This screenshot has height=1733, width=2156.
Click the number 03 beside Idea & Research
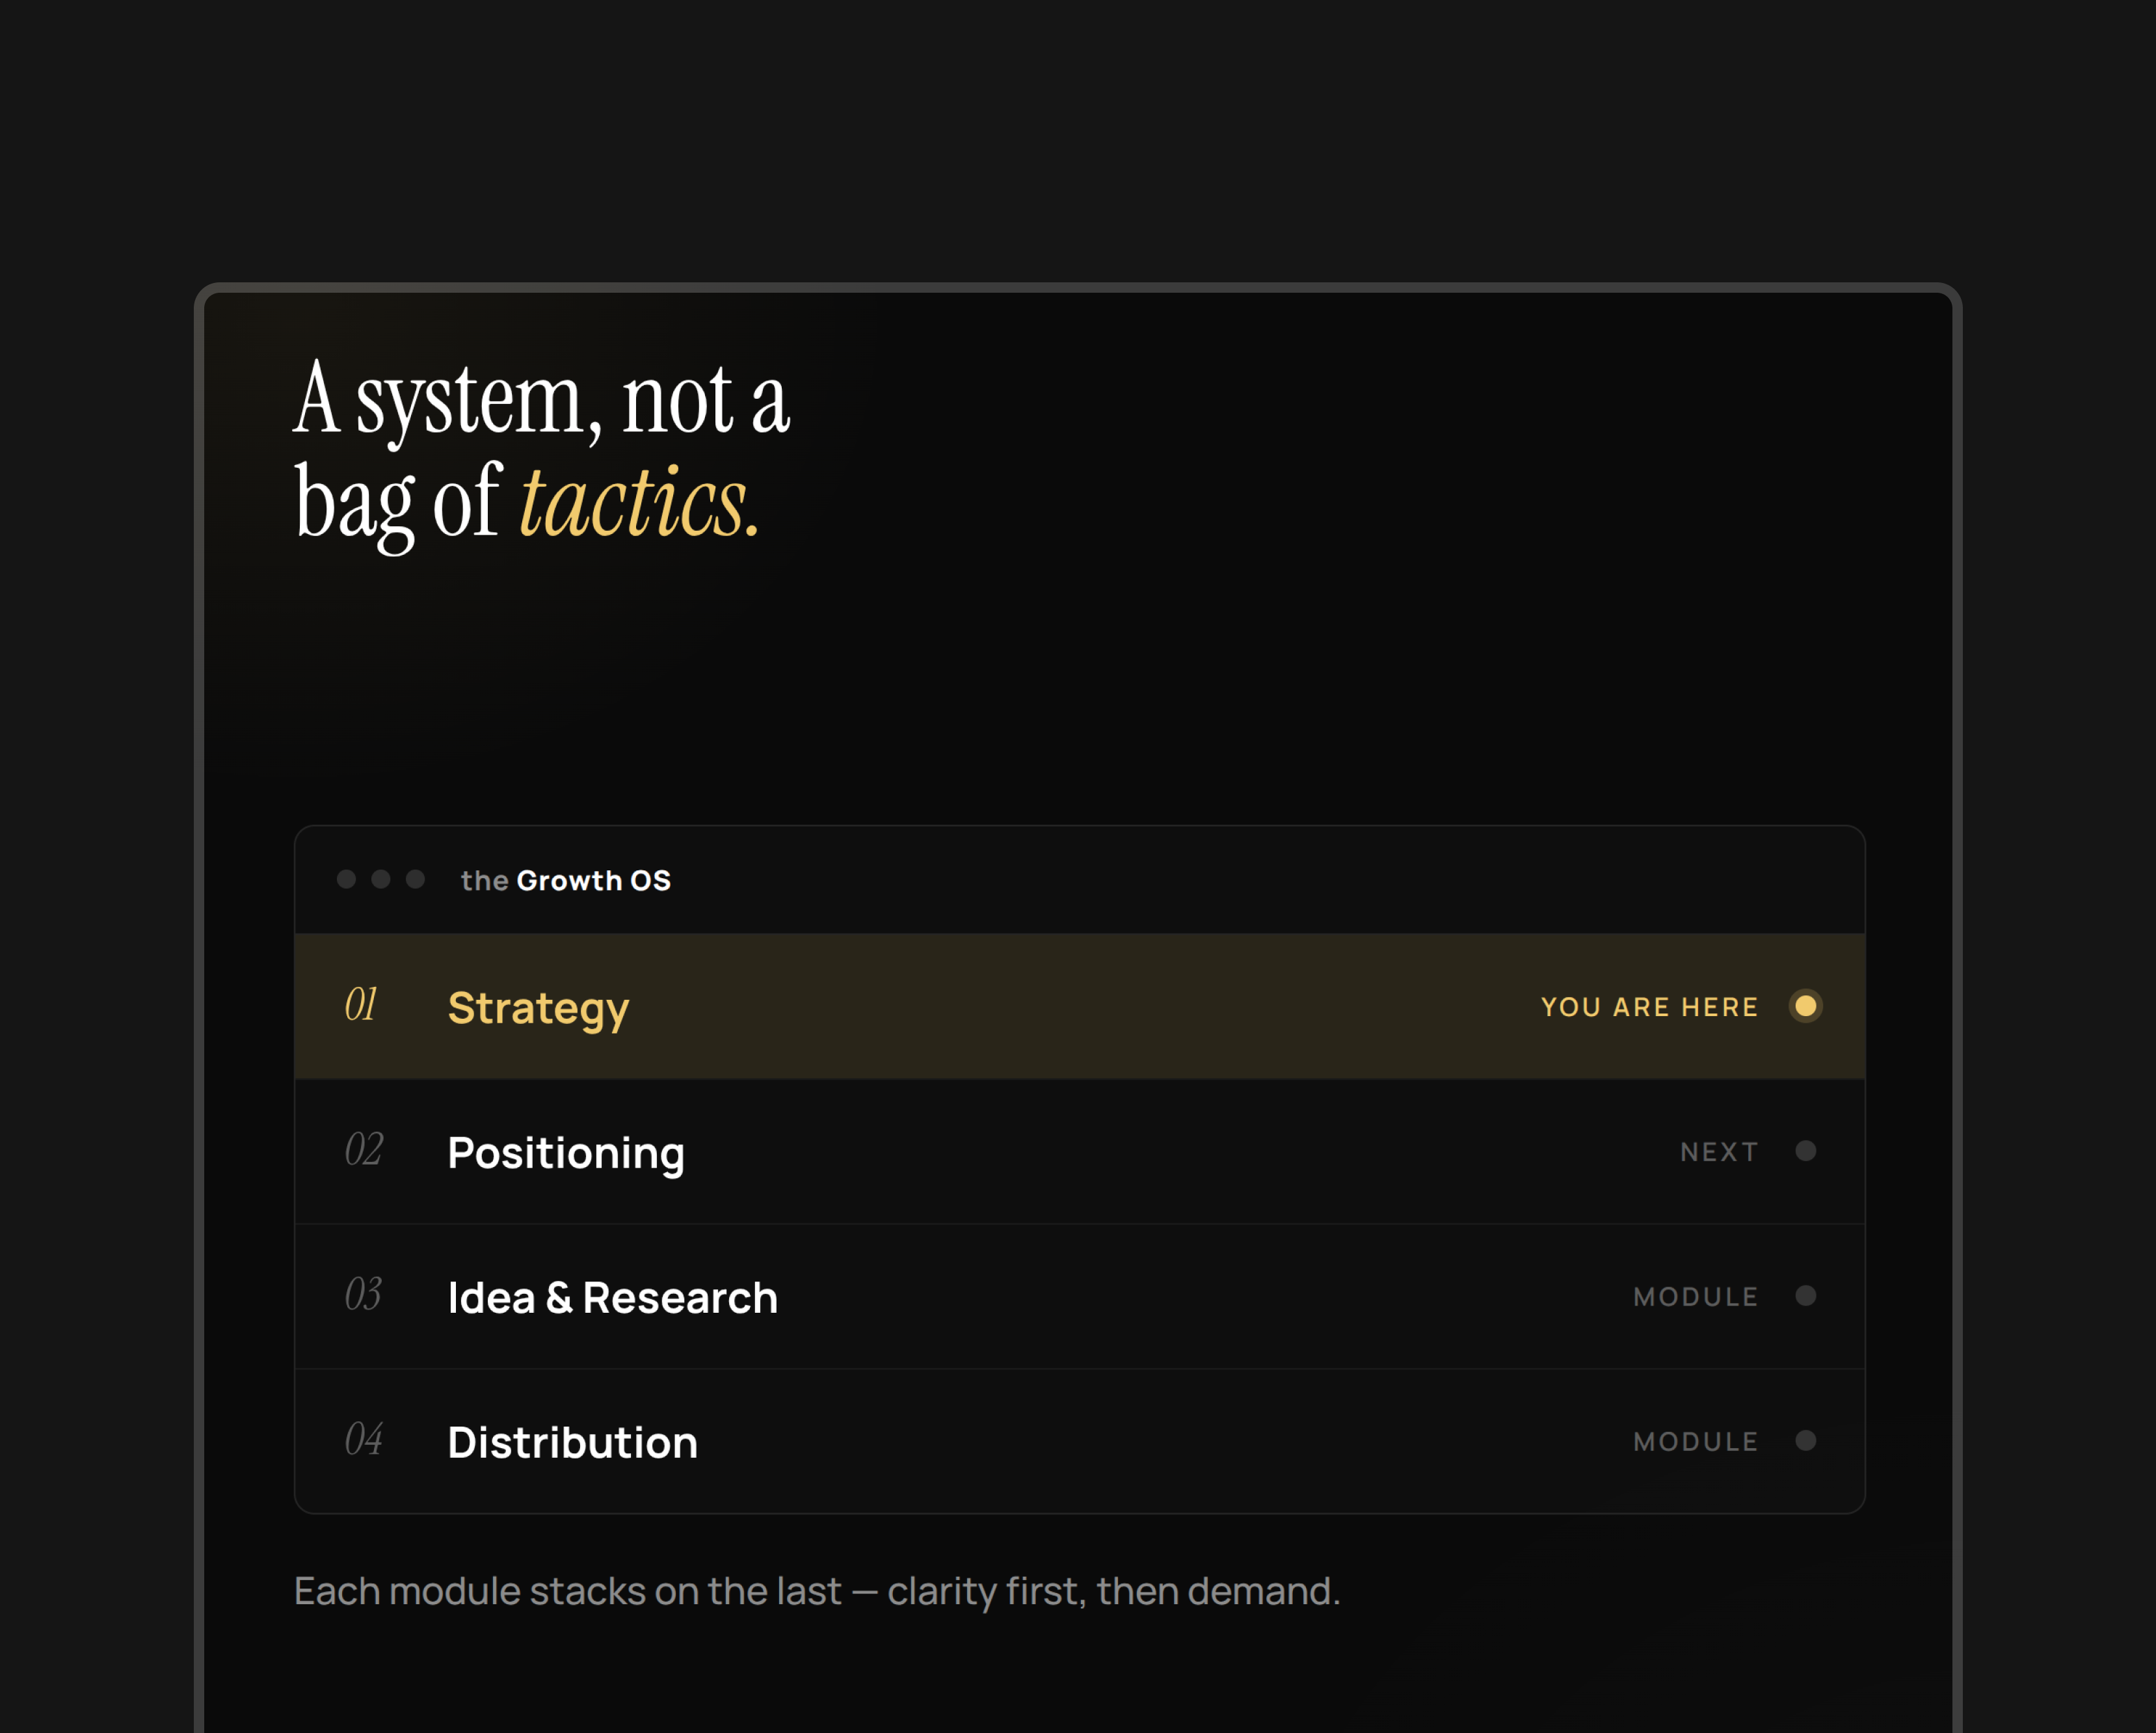363,1294
